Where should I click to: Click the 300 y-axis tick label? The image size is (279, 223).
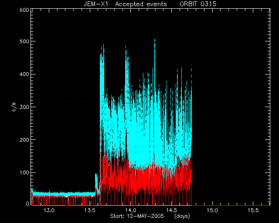click(24, 107)
